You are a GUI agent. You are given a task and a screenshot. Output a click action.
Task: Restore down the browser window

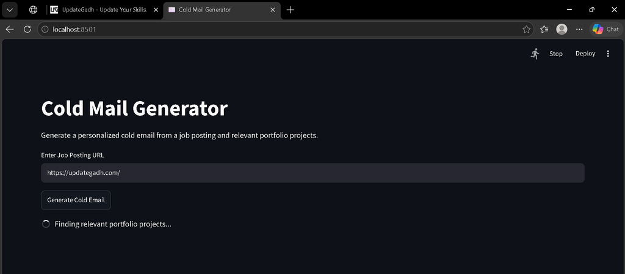tap(592, 10)
